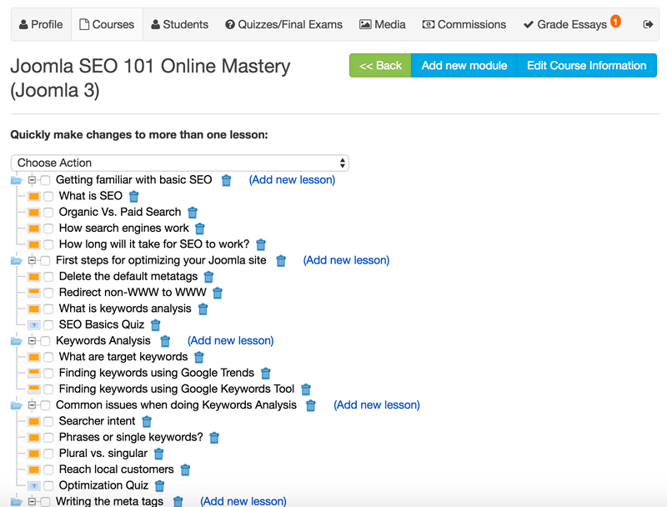Delete the 'Getting familiar with basic SEO' module via trash icon
Viewport: 667px width, 507px height.
tap(226, 180)
